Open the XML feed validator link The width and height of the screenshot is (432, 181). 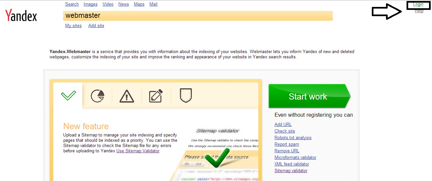[x=292, y=164]
